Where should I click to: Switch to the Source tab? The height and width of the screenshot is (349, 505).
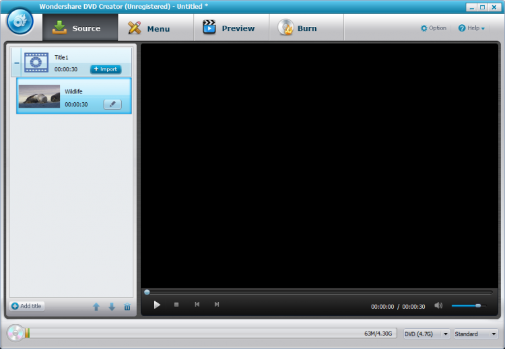click(80, 28)
